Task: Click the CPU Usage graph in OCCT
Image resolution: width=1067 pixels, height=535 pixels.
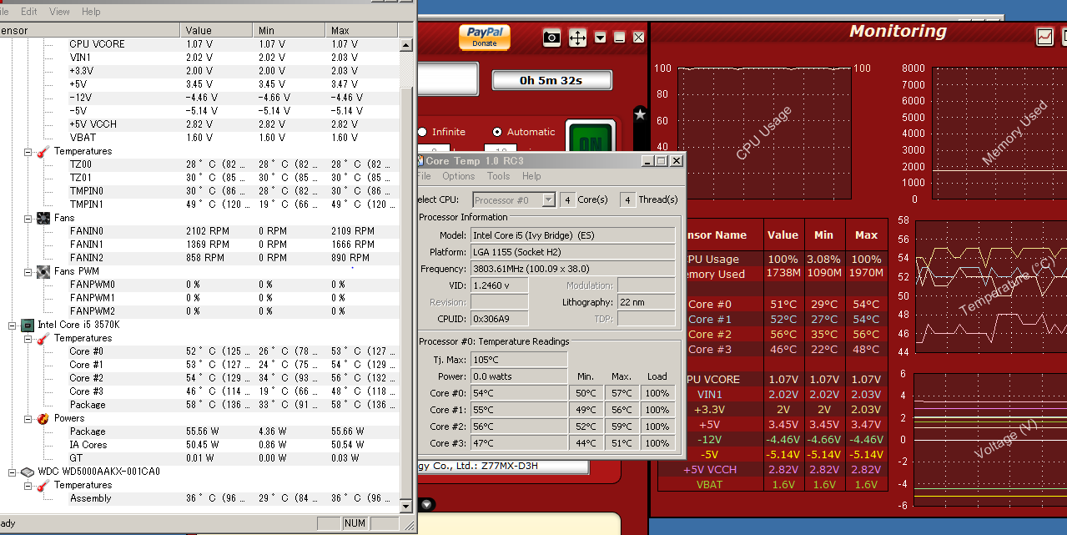Action: click(764, 134)
